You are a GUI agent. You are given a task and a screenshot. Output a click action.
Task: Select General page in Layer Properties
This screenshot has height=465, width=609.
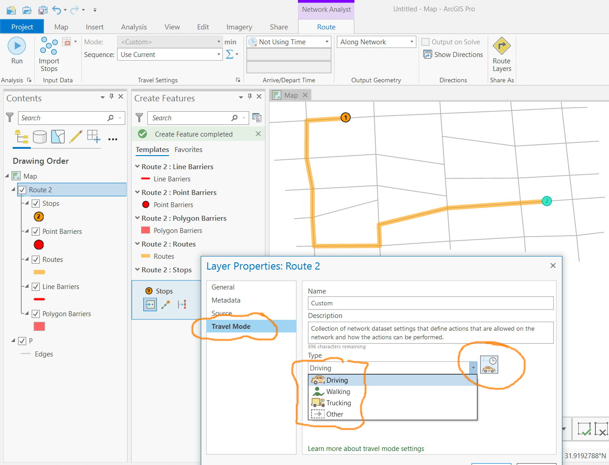click(251, 287)
